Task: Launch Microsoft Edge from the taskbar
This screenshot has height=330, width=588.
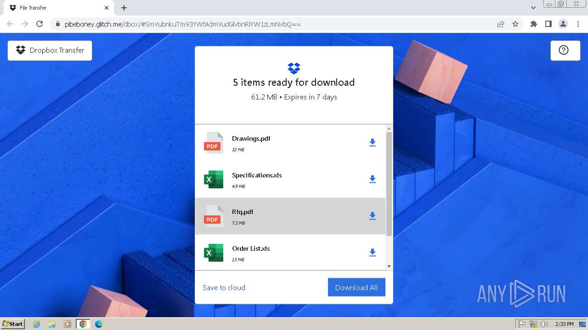Action: pyautogui.click(x=99, y=324)
